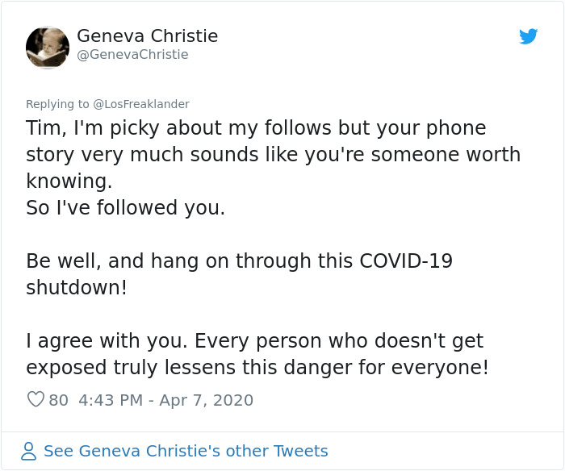Select the line "So I've followed you."
Screen dimensions: 565x471
pyautogui.click(x=125, y=207)
